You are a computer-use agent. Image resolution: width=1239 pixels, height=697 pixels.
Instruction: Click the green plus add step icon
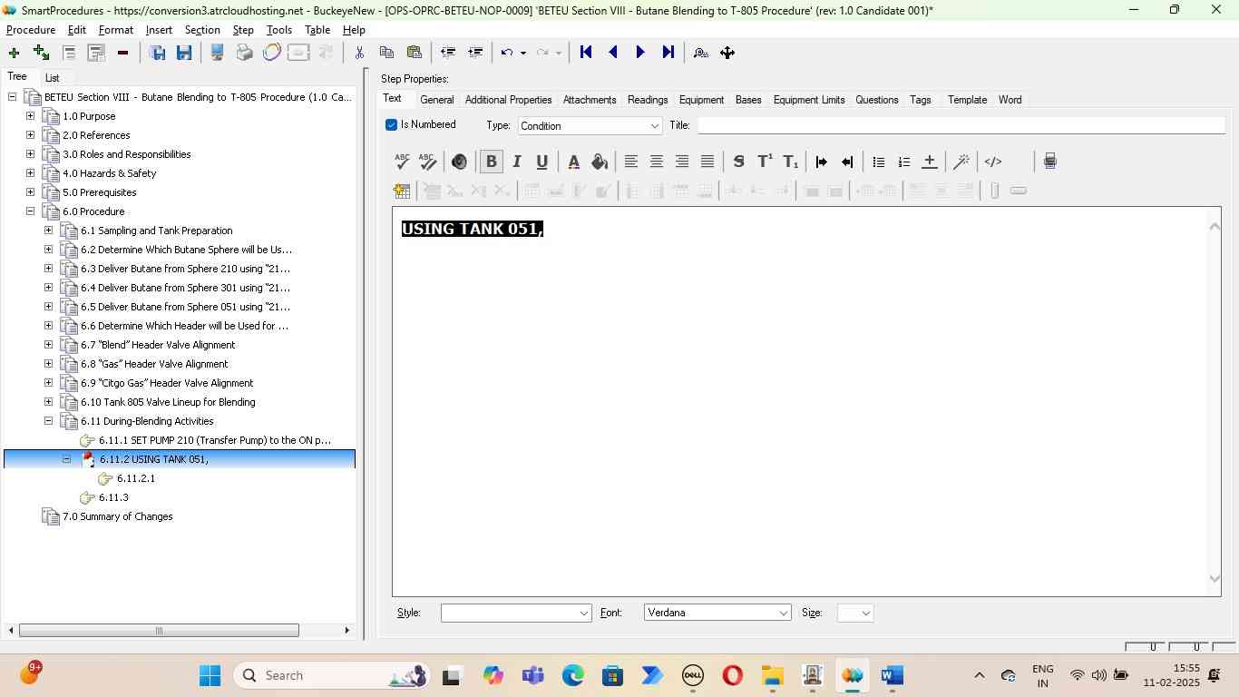[x=14, y=53]
